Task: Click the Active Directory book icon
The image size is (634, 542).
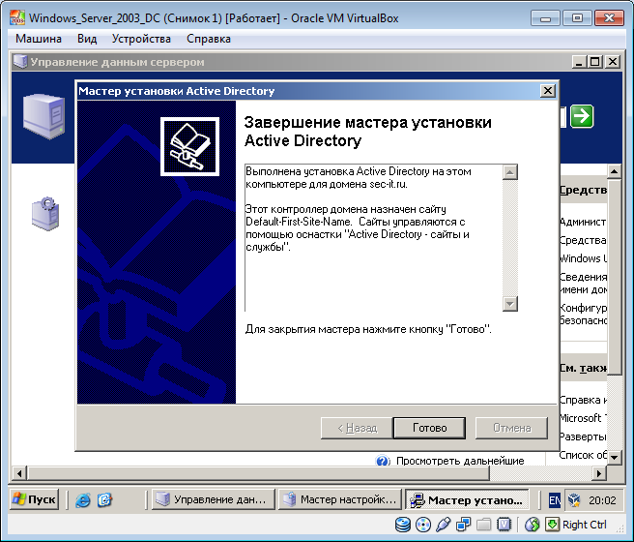Action: tap(189, 146)
